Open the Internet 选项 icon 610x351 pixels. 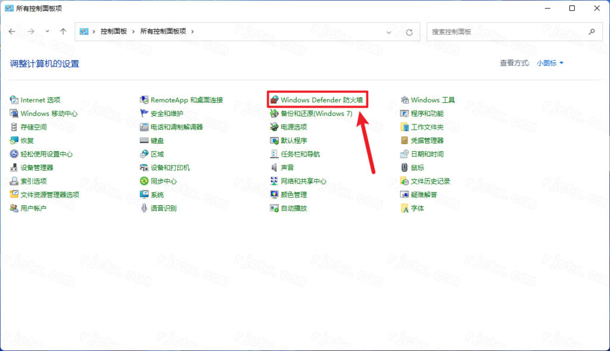coord(14,100)
